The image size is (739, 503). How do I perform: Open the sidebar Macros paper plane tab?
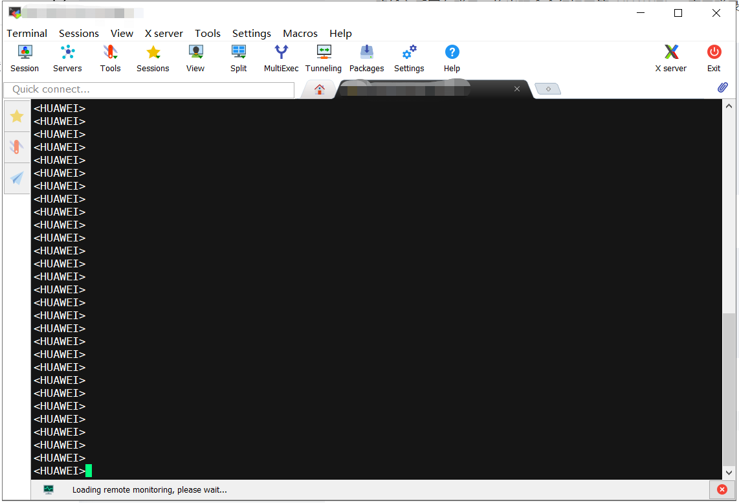point(17,178)
